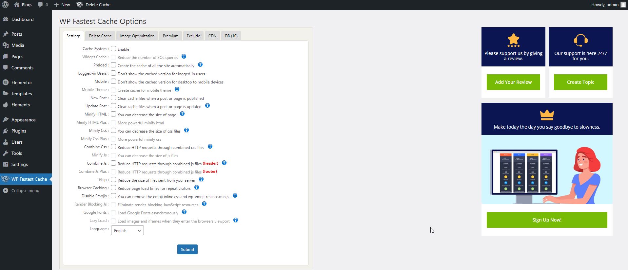Image resolution: width=628 pixels, height=270 pixels.
Task: Tick the New Post checkbox
Action: coord(113,98)
